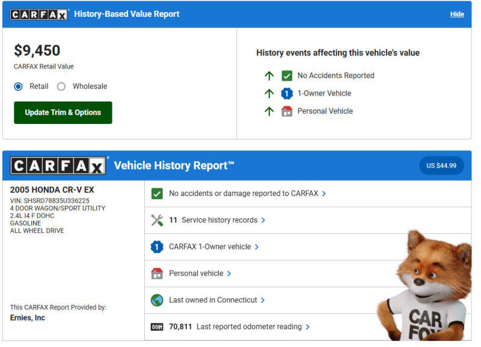Click the blue 1-Owner circle icon
Viewport: 481px width, 347px height.
pyautogui.click(x=157, y=247)
